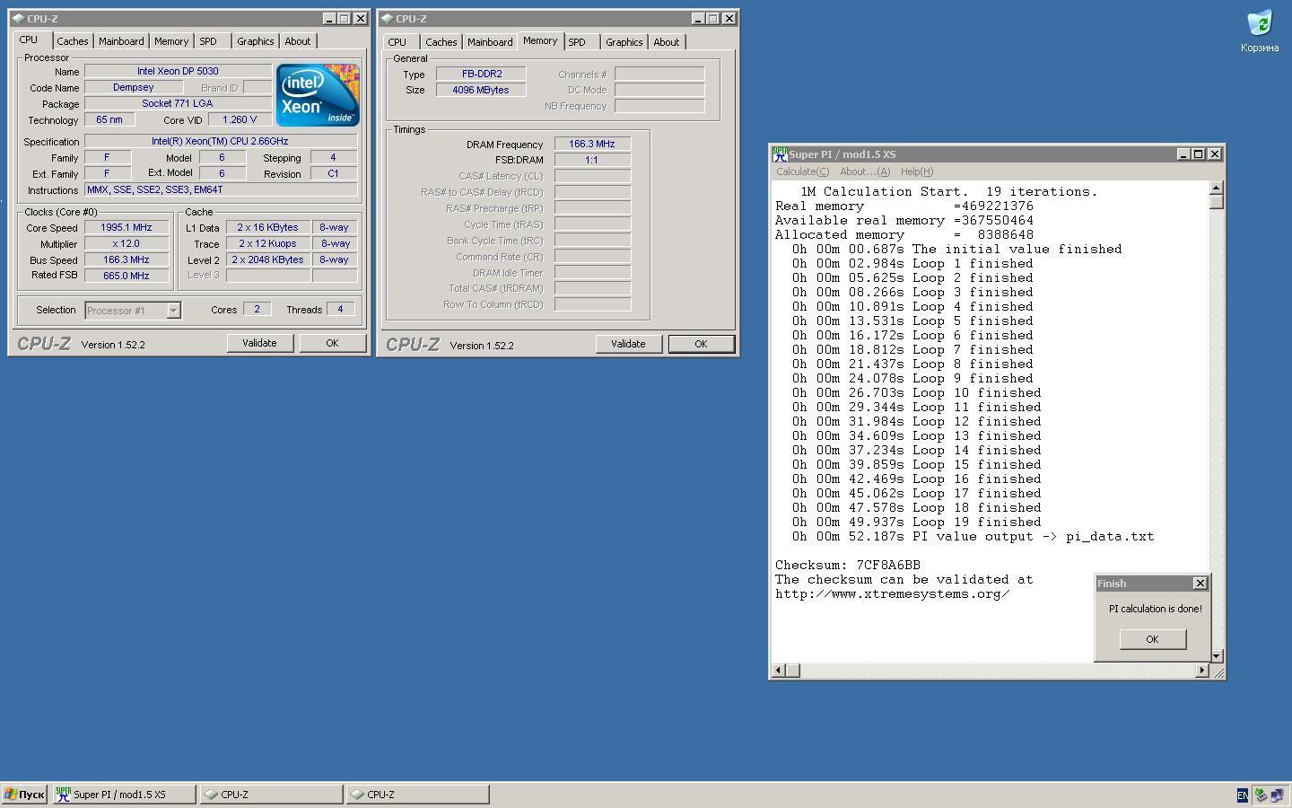Click the network tray icon
This screenshot has height=808, width=1292.
1276,795
